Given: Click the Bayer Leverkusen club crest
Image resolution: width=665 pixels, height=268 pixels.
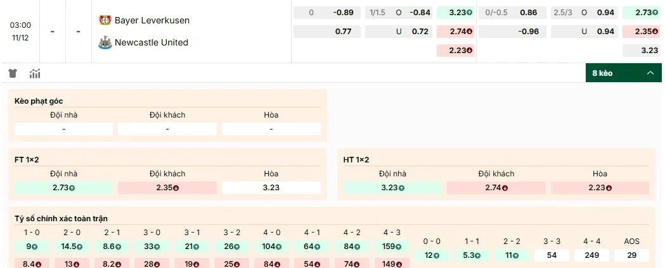Looking at the screenshot, I should [x=105, y=20].
